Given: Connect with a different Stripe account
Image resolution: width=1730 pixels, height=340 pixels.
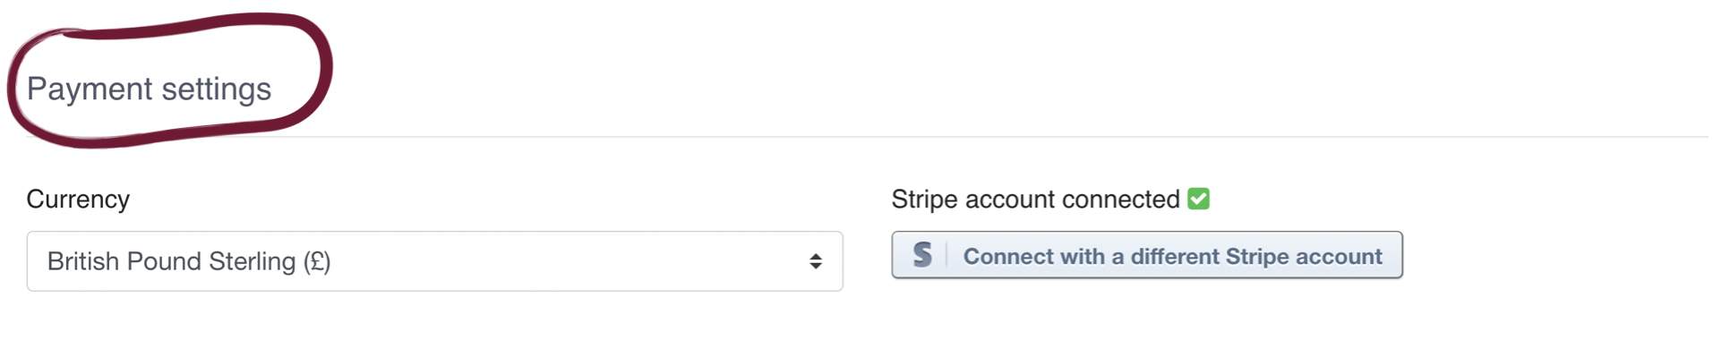Looking at the screenshot, I should [1147, 256].
